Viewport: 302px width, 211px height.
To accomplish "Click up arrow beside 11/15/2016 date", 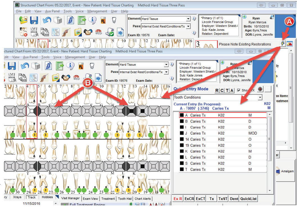I will tap(55, 203).
